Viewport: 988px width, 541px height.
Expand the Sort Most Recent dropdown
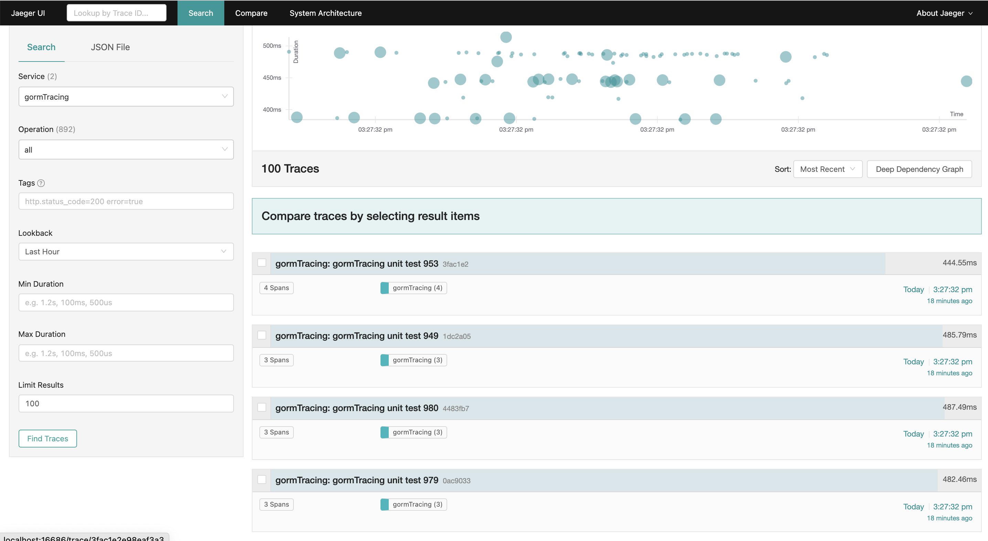pyautogui.click(x=827, y=168)
